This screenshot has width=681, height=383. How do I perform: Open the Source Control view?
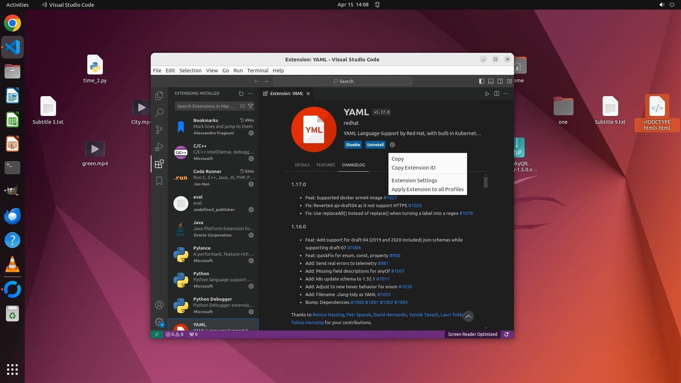tap(159, 130)
